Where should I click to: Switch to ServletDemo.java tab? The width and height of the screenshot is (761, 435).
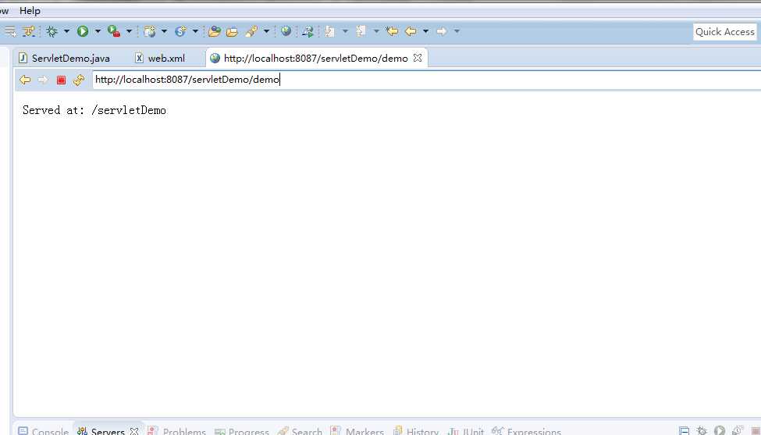(x=64, y=59)
